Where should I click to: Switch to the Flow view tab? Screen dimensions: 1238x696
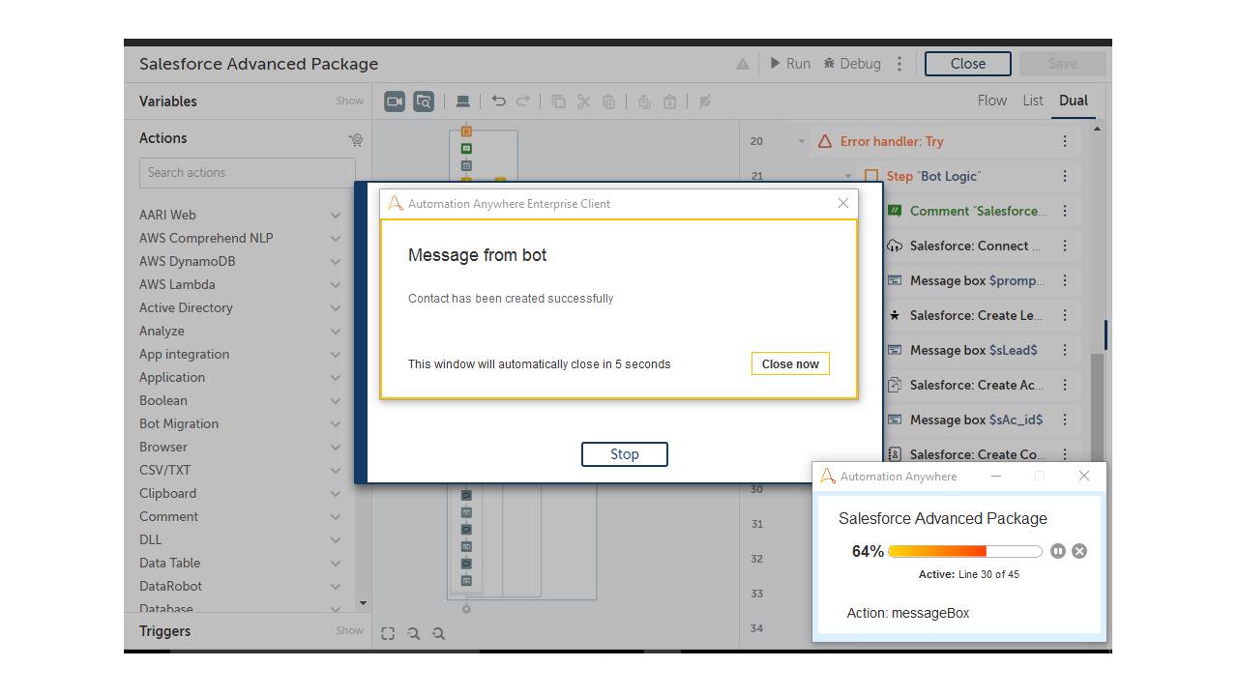[992, 101]
